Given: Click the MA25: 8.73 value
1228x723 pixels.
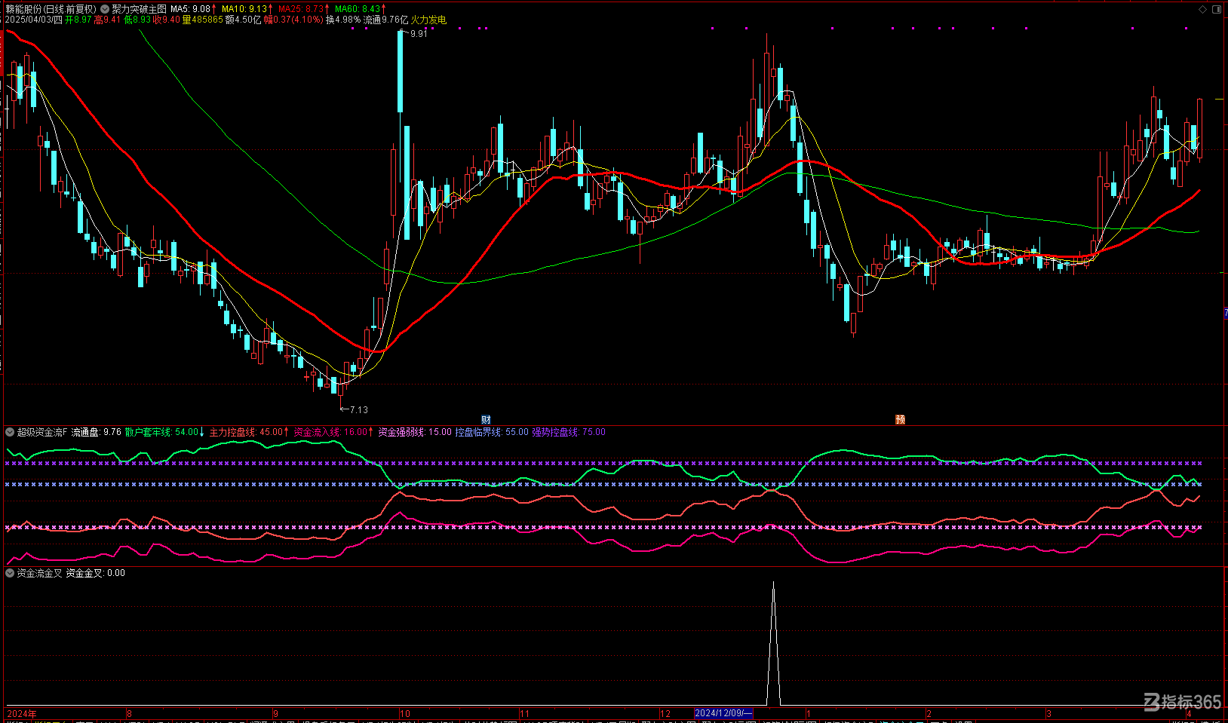Looking at the screenshot, I should 301,9.
